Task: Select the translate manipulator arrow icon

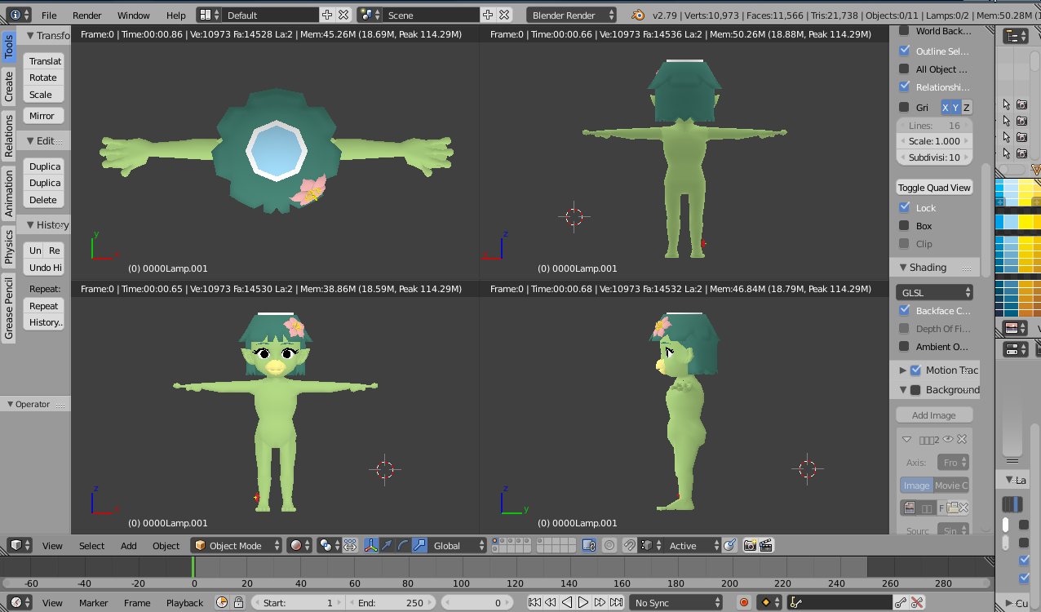Action: coord(387,545)
